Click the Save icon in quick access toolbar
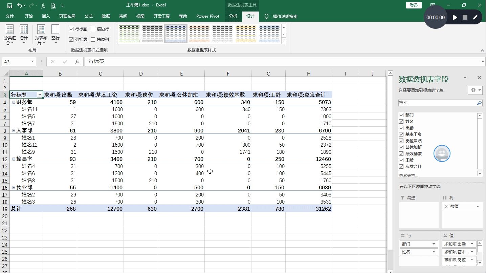This screenshot has width=486, height=273. click(9, 5)
